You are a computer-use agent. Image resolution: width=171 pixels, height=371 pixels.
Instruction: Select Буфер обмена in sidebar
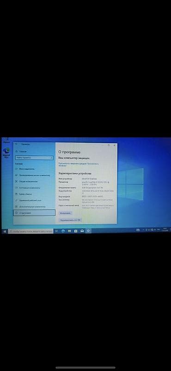(34, 194)
